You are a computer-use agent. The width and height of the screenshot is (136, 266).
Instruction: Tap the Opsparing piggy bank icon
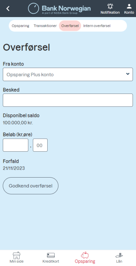[85, 255]
